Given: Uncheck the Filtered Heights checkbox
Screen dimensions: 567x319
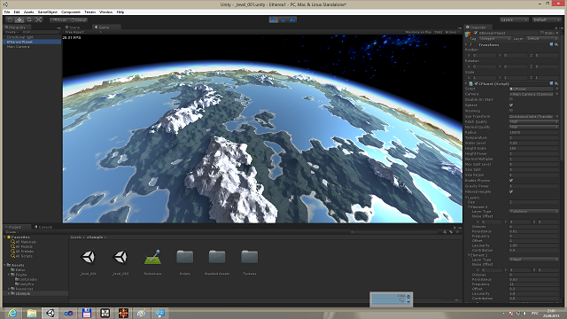Looking at the screenshot, I should coord(511,191).
